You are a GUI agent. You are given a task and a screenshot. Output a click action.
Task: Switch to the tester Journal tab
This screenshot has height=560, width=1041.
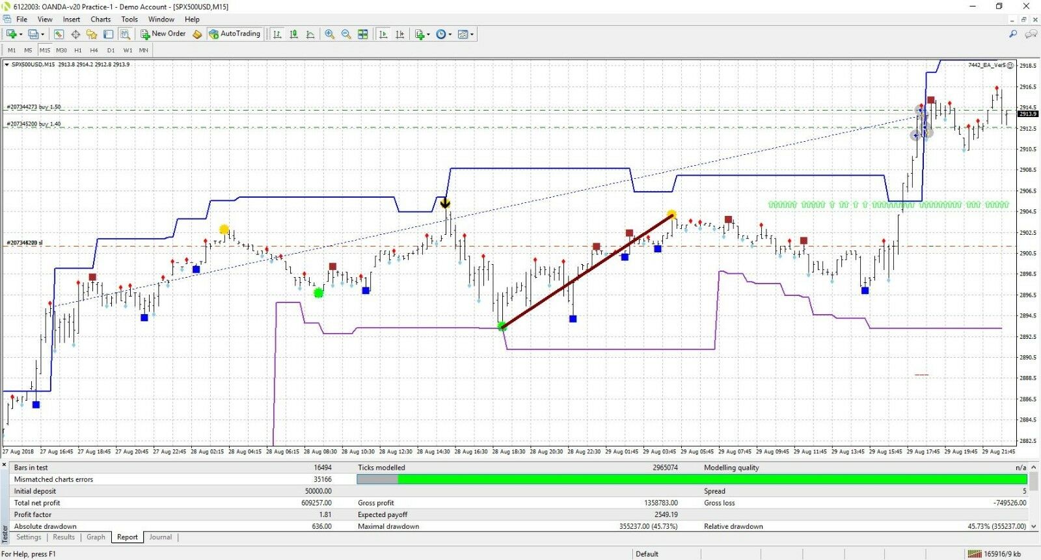tap(161, 537)
